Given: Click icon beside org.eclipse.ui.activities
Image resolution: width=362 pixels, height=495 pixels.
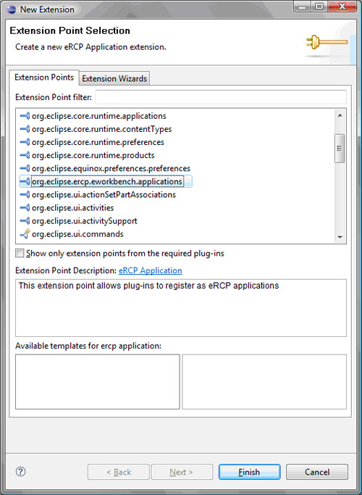Looking at the screenshot, I should [25, 208].
